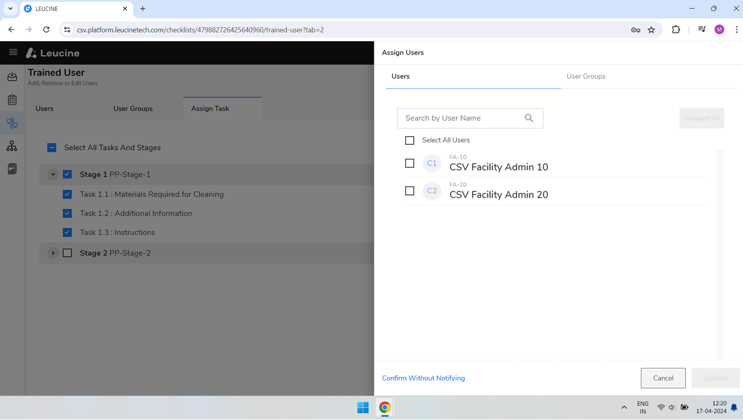This screenshot has height=420, width=743.
Task: Check the box for CSV Facility Admin 10
Action: (410, 163)
